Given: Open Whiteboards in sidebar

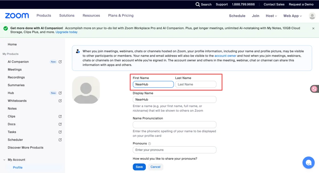Looking at the screenshot, I should [17, 101].
